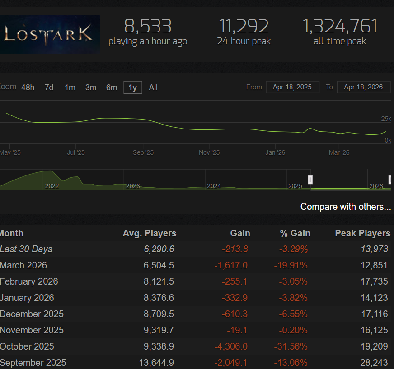Click the 2022 label in the navigator timeline
394x369 pixels.
[52, 186]
